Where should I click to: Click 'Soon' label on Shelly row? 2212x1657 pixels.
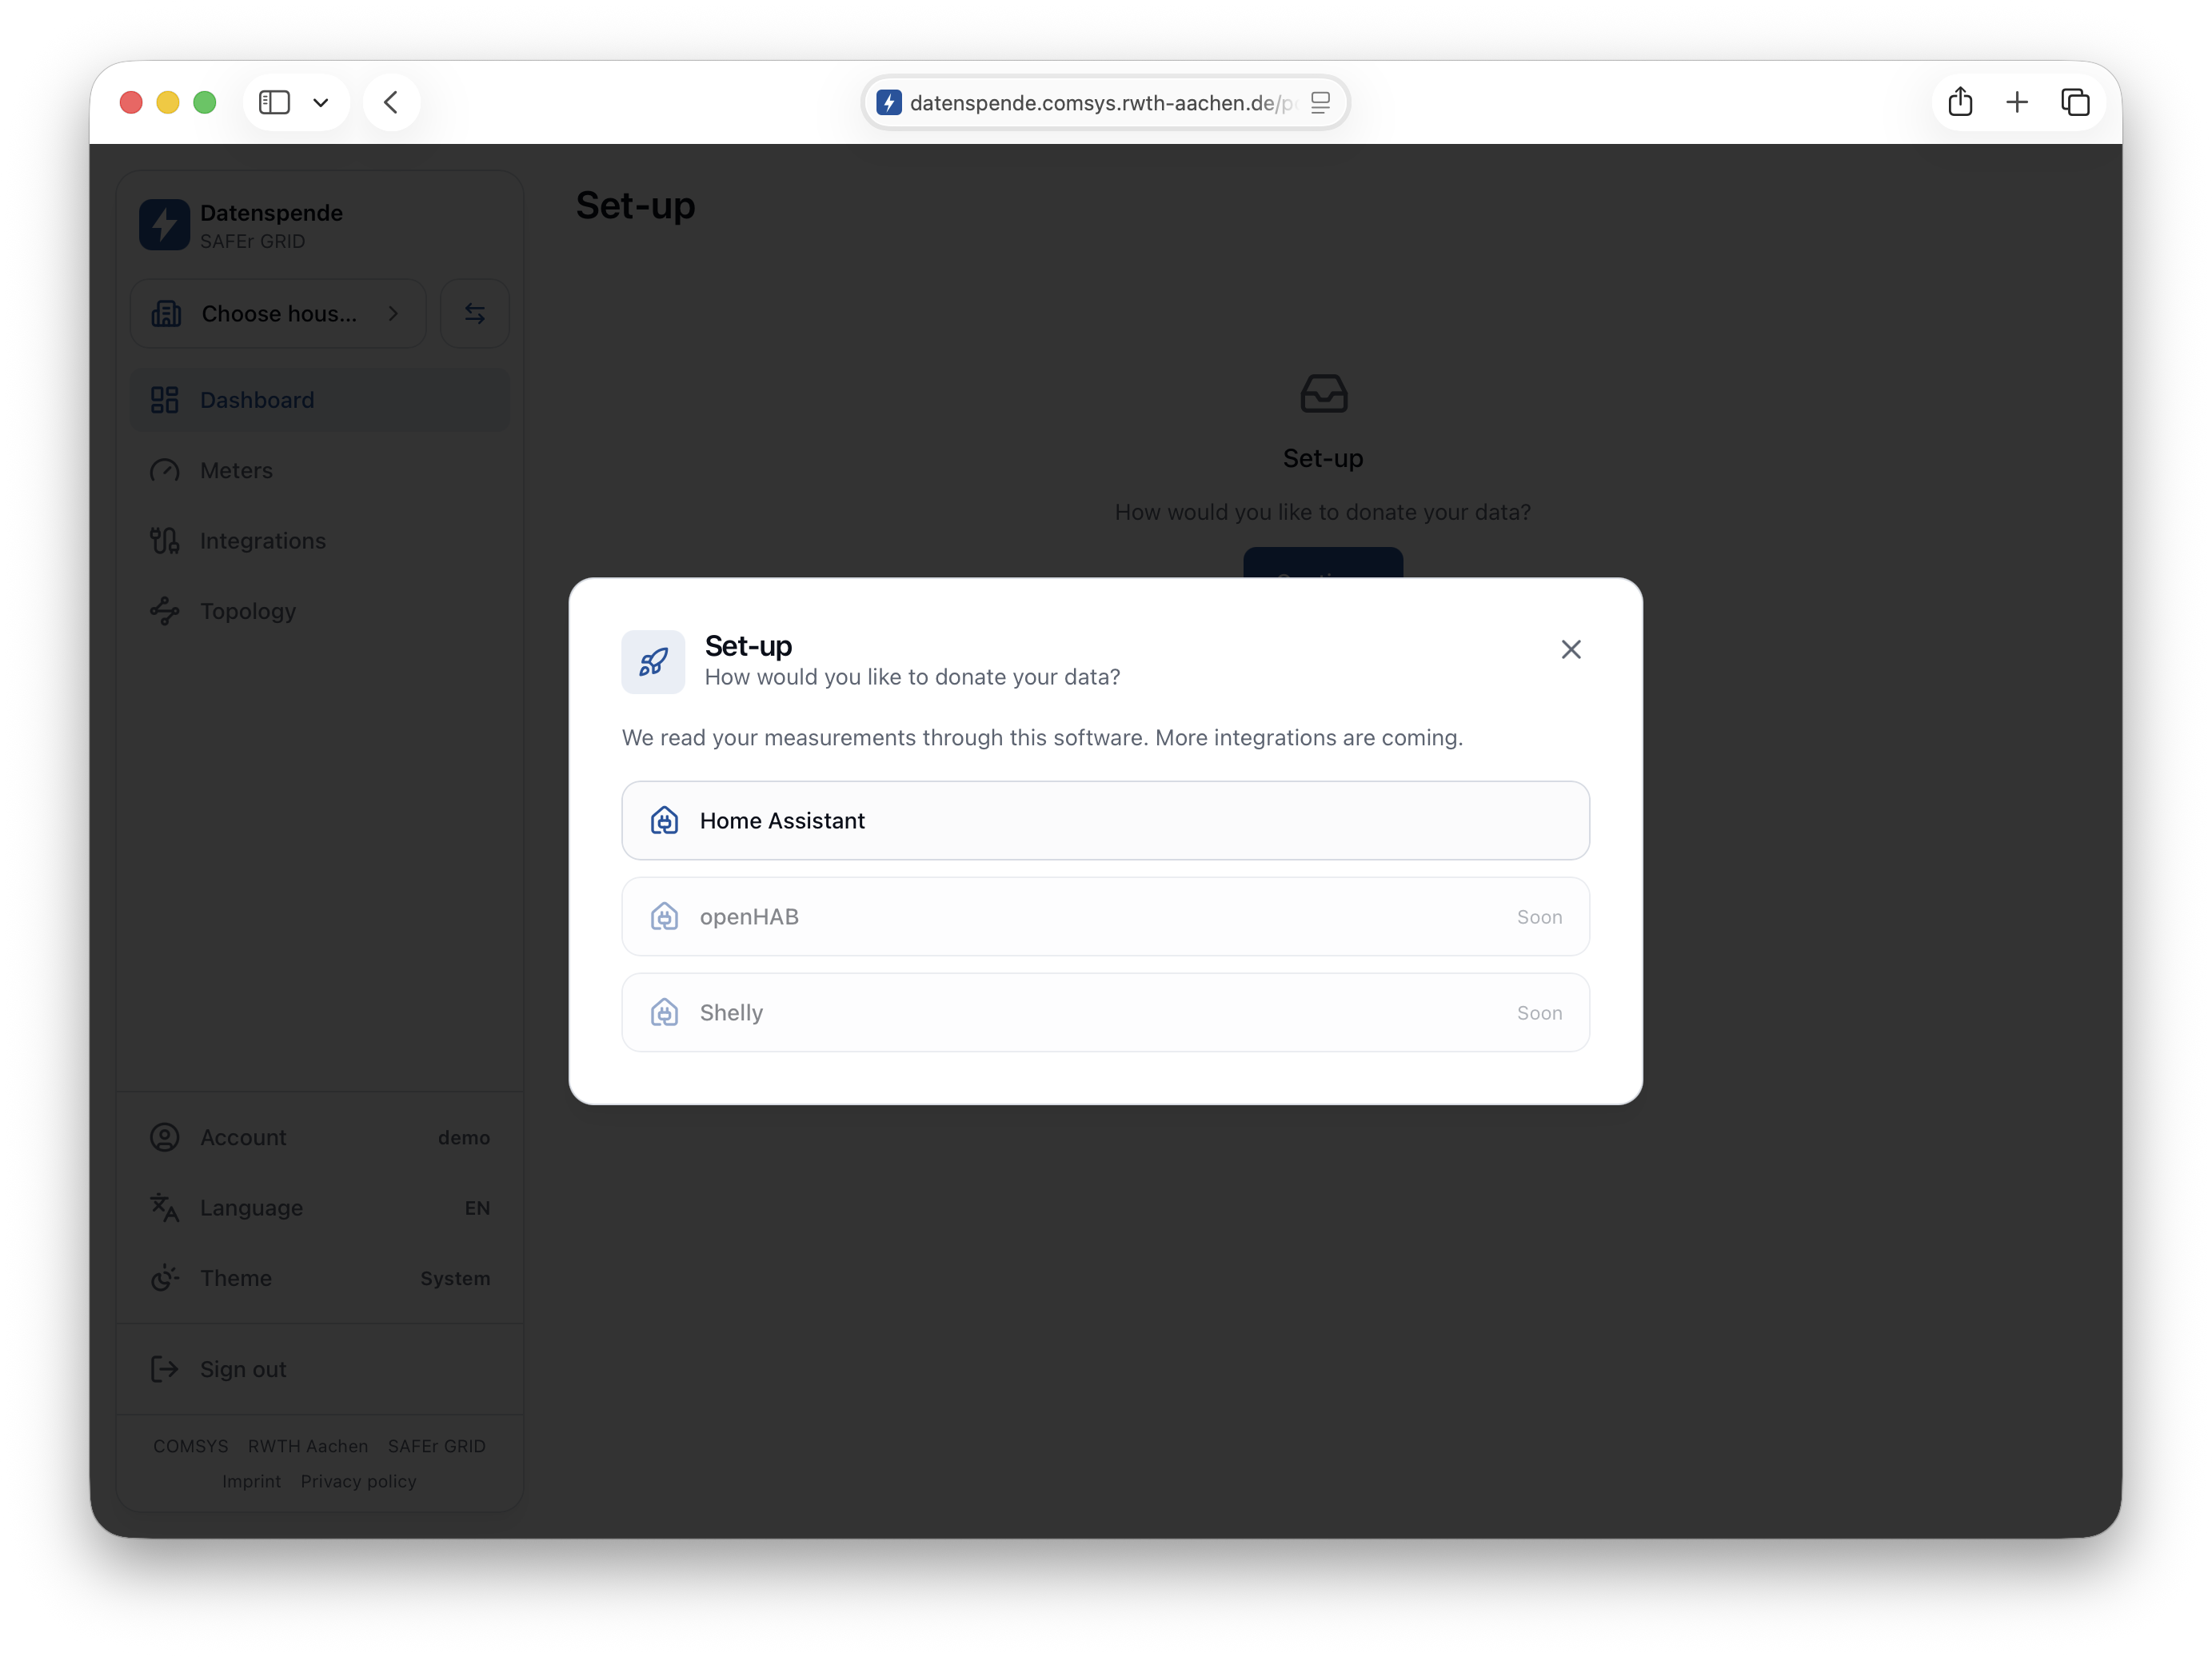1539,1013
